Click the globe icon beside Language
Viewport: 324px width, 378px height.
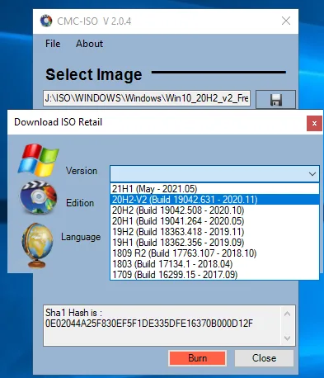(x=37, y=245)
